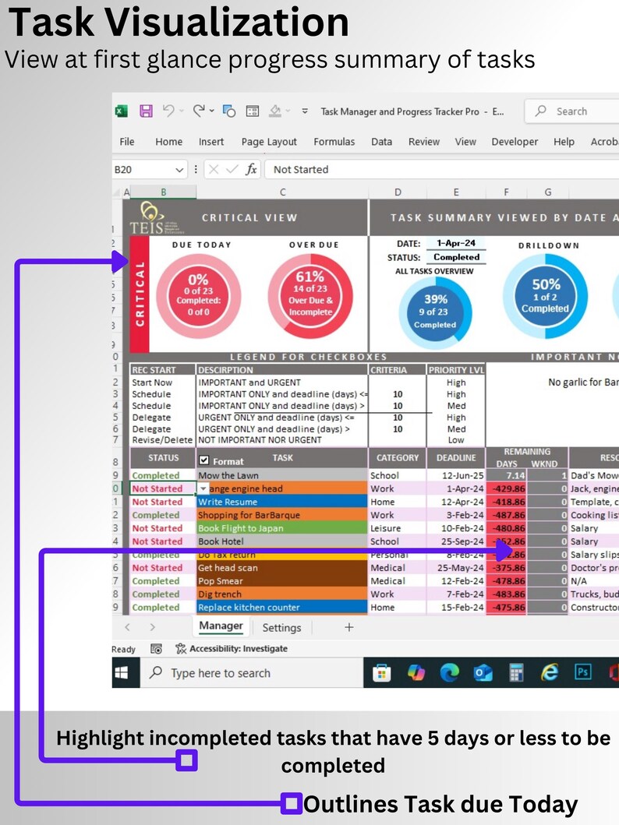Viewport: 619px width, 825px height.
Task: Click the STATUS Completed filter cell
Action: point(456,257)
